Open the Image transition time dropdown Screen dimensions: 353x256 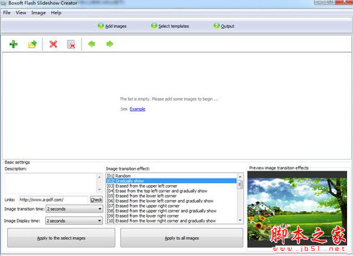[74, 209]
